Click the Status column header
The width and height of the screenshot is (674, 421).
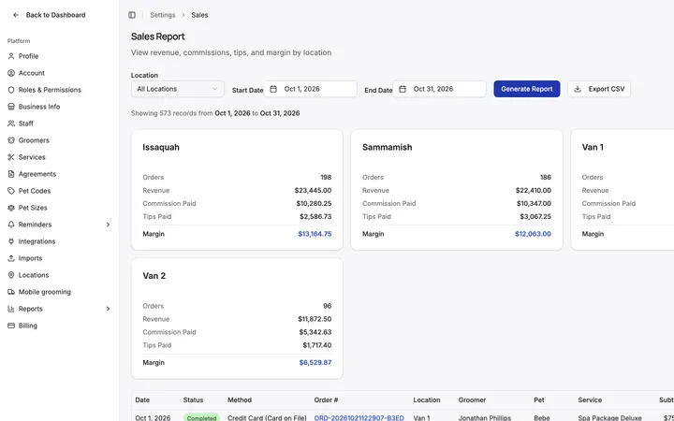(x=193, y=400)
